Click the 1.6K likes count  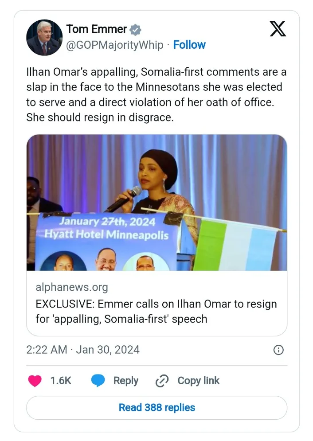[x=61, y=381]
